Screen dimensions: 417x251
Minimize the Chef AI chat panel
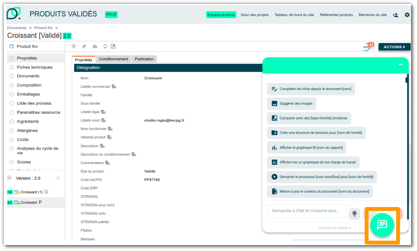point(401,64)
